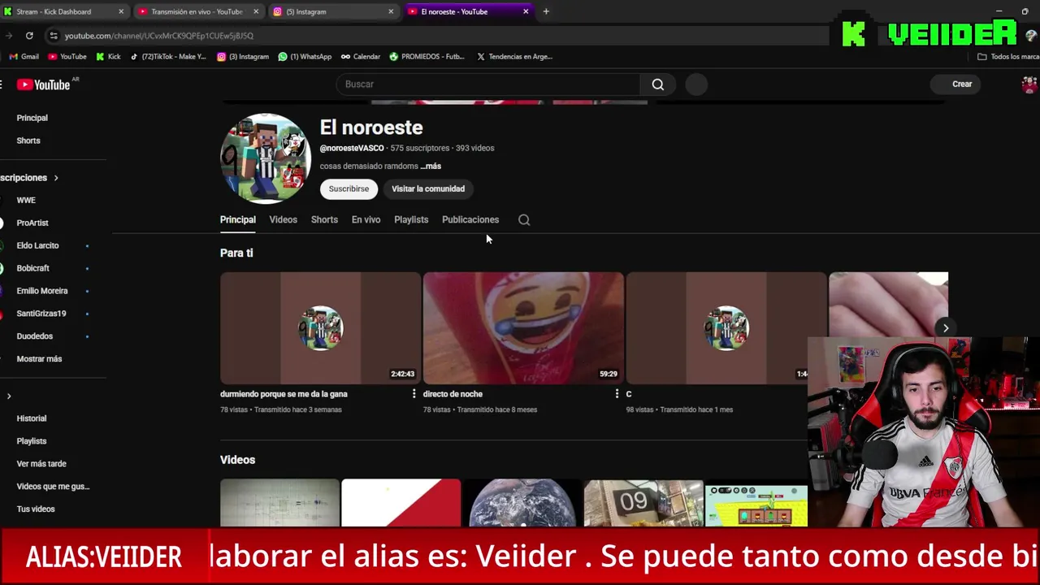Switch to the Videos tab
Screen dimensions: 1040x585
(x=284, y=219)
